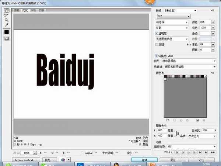Toggle the 交错 interlaced checkbox

click(157, 45)
